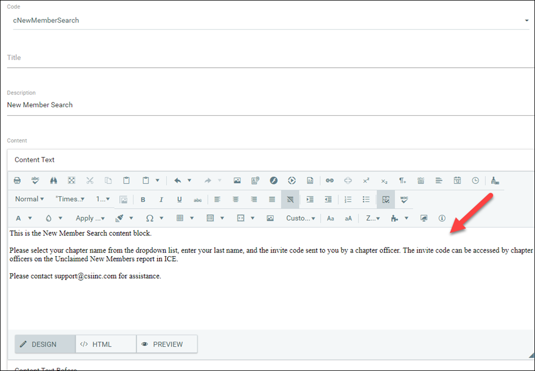The height and width of the screenshot is (371, 535).
Task: Toggle italic formatting
Action: (x=161, y=199)
